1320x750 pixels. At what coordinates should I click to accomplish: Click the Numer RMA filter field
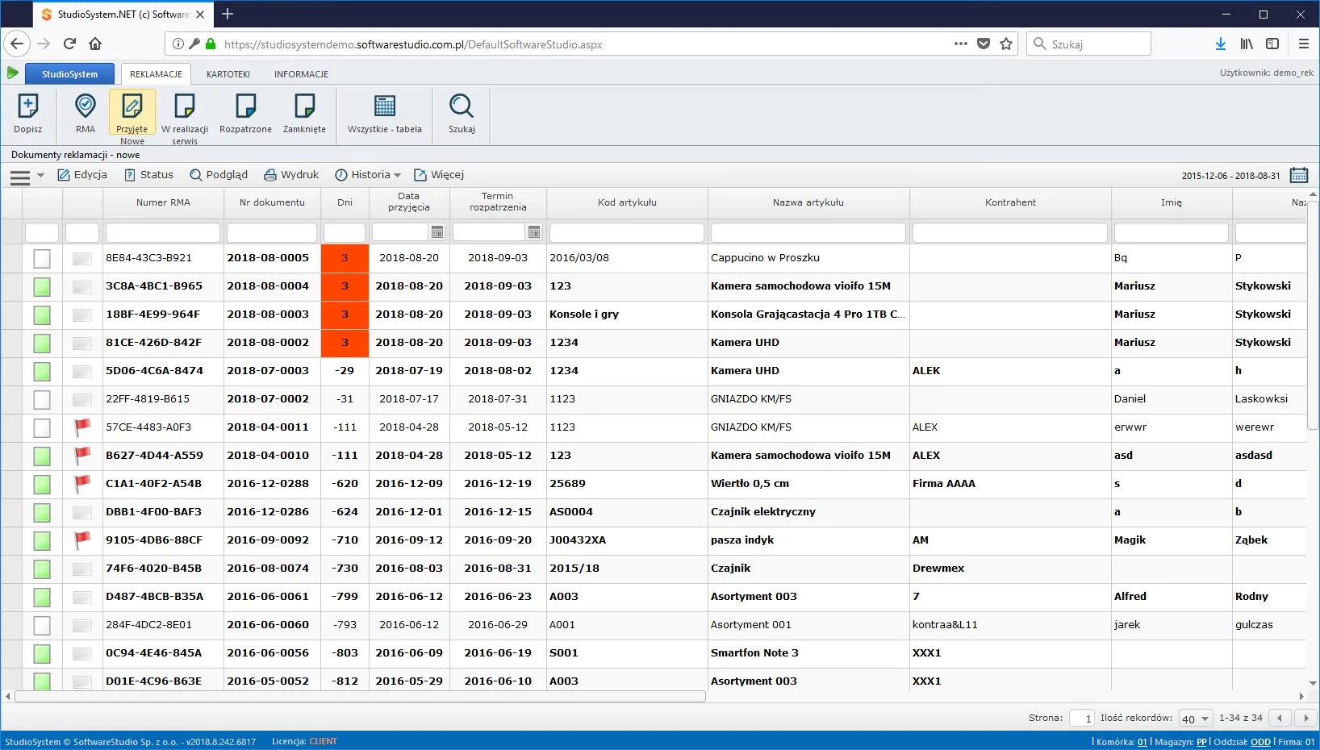point(163,232)
